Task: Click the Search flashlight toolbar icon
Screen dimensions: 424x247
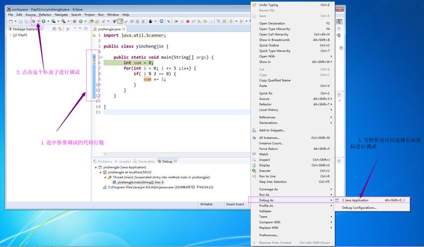Action: point(104,21)
